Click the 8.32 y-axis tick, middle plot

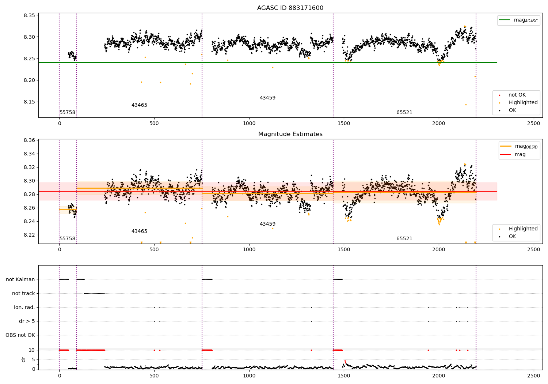tap(29, 167)
